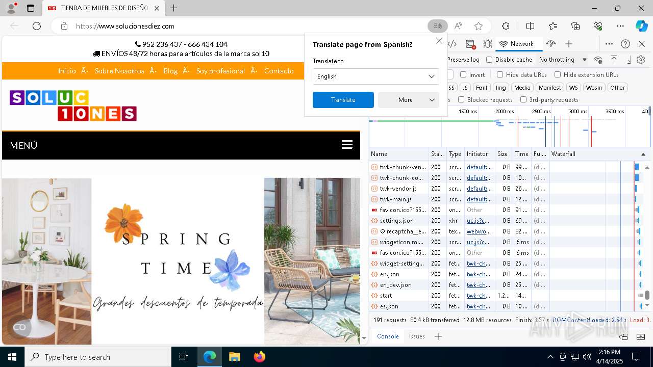Filter requests by Wasm type
The height and width of the screenshot is (367, 653).
pyautogui.click(x=594, y=88)
